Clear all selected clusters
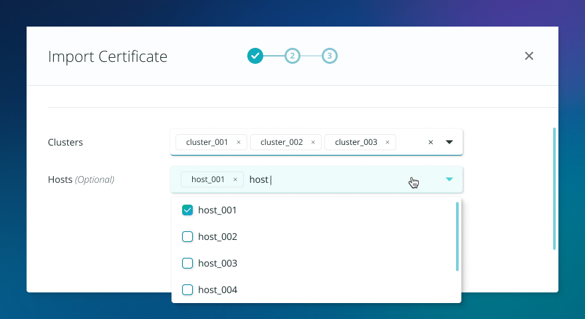The width and height of the screenshot is (585, 319). pyautogui.click(x=431, y=142)
